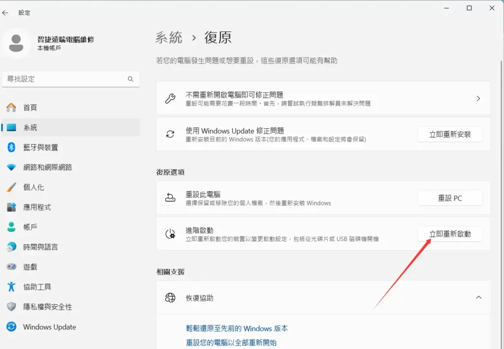This screenshot has height=349, width=504.
Task: Open 時間與語言 settings
Action: (x=71, y=247)
